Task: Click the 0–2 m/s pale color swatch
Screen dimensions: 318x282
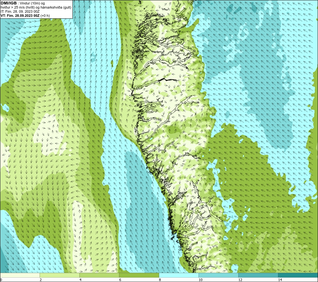Action: [x=20, y=275]
